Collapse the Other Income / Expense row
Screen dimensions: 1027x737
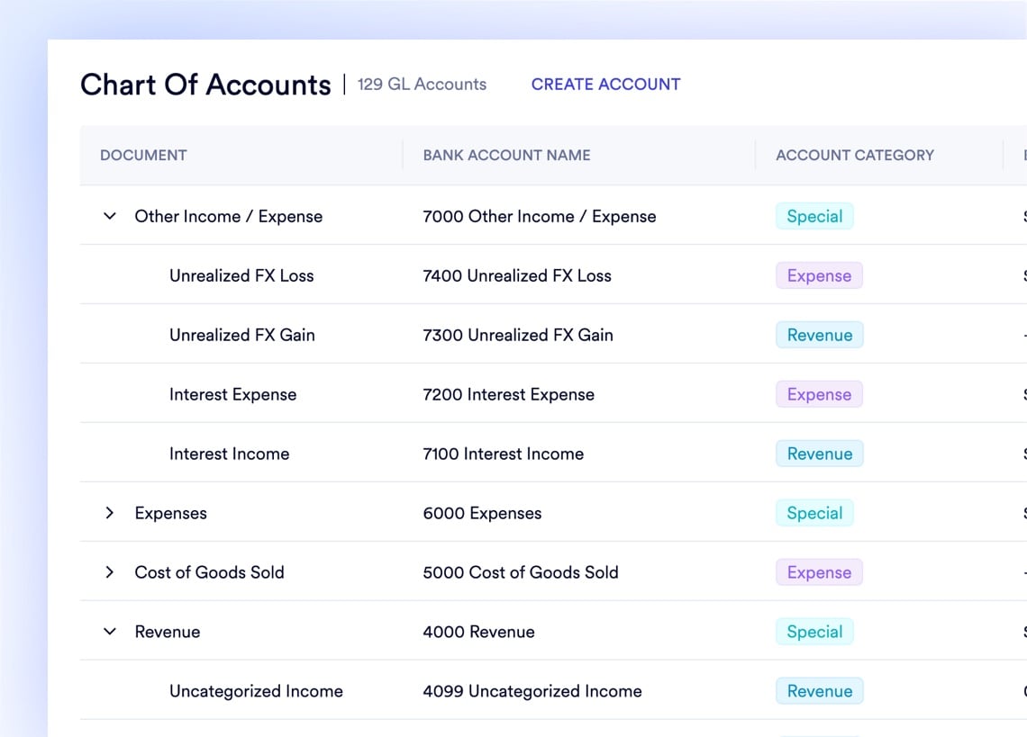(110, 216)
